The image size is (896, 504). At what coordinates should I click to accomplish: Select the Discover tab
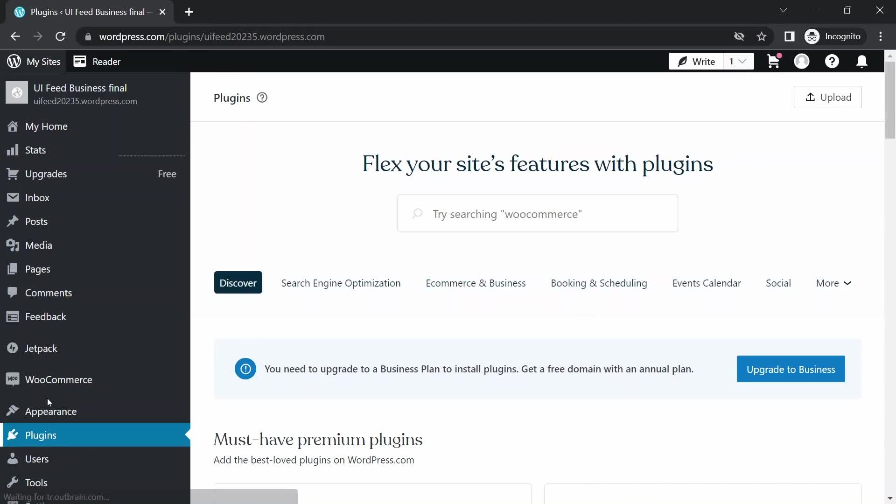tap(238, 282)
